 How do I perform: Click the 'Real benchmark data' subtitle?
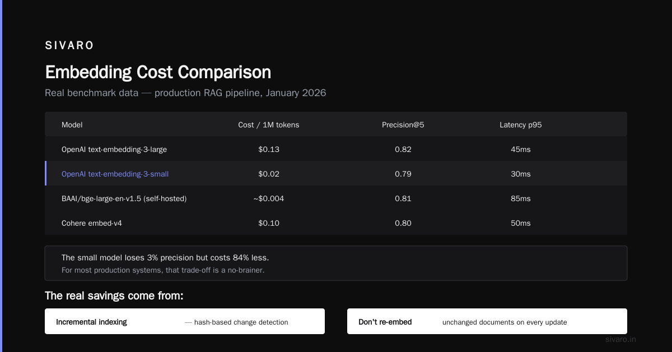click(185, 93)
